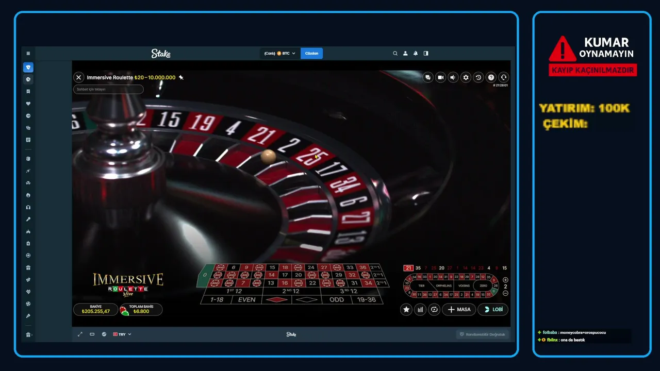Toggle the side panel icon in header
The width and height of the screenshot is (660, 371).
426,53
